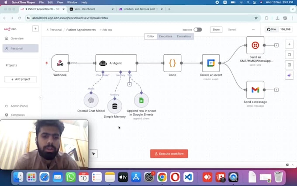Open the AI Agent node
The width and height of the screenshot is (297, 186).
pyautogui.click(x=116, y=63)
